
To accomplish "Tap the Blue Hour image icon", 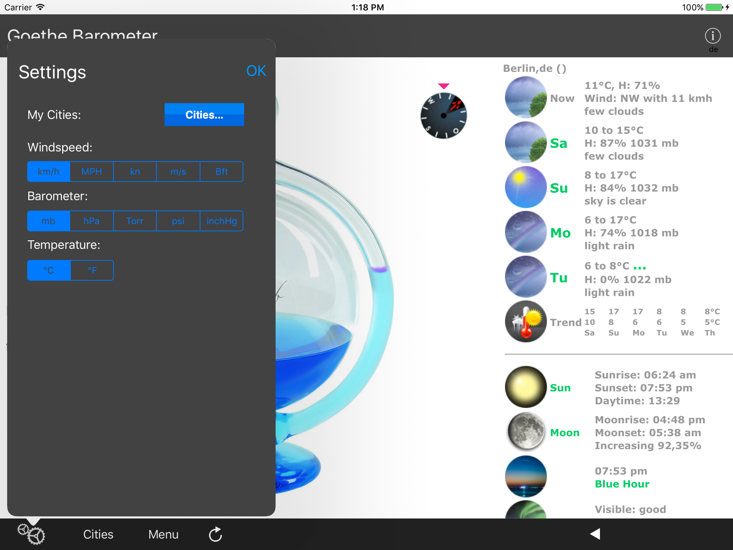I will (x=525, y=476).
